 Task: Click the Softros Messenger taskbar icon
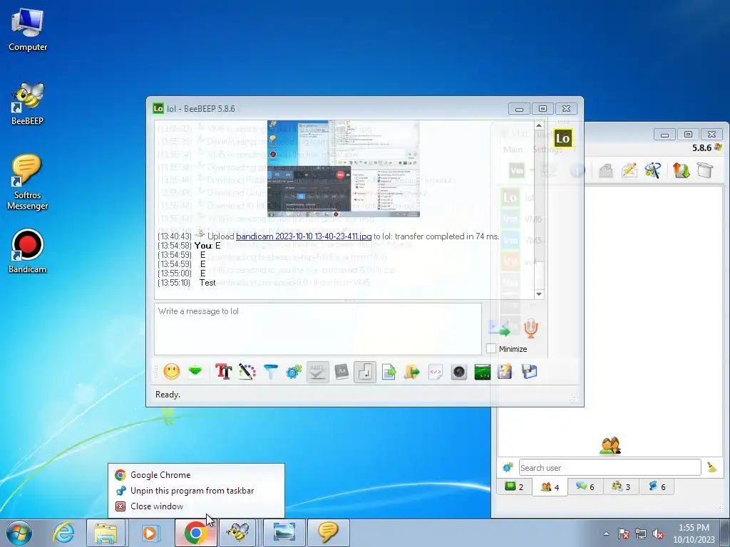coord(328,533)
